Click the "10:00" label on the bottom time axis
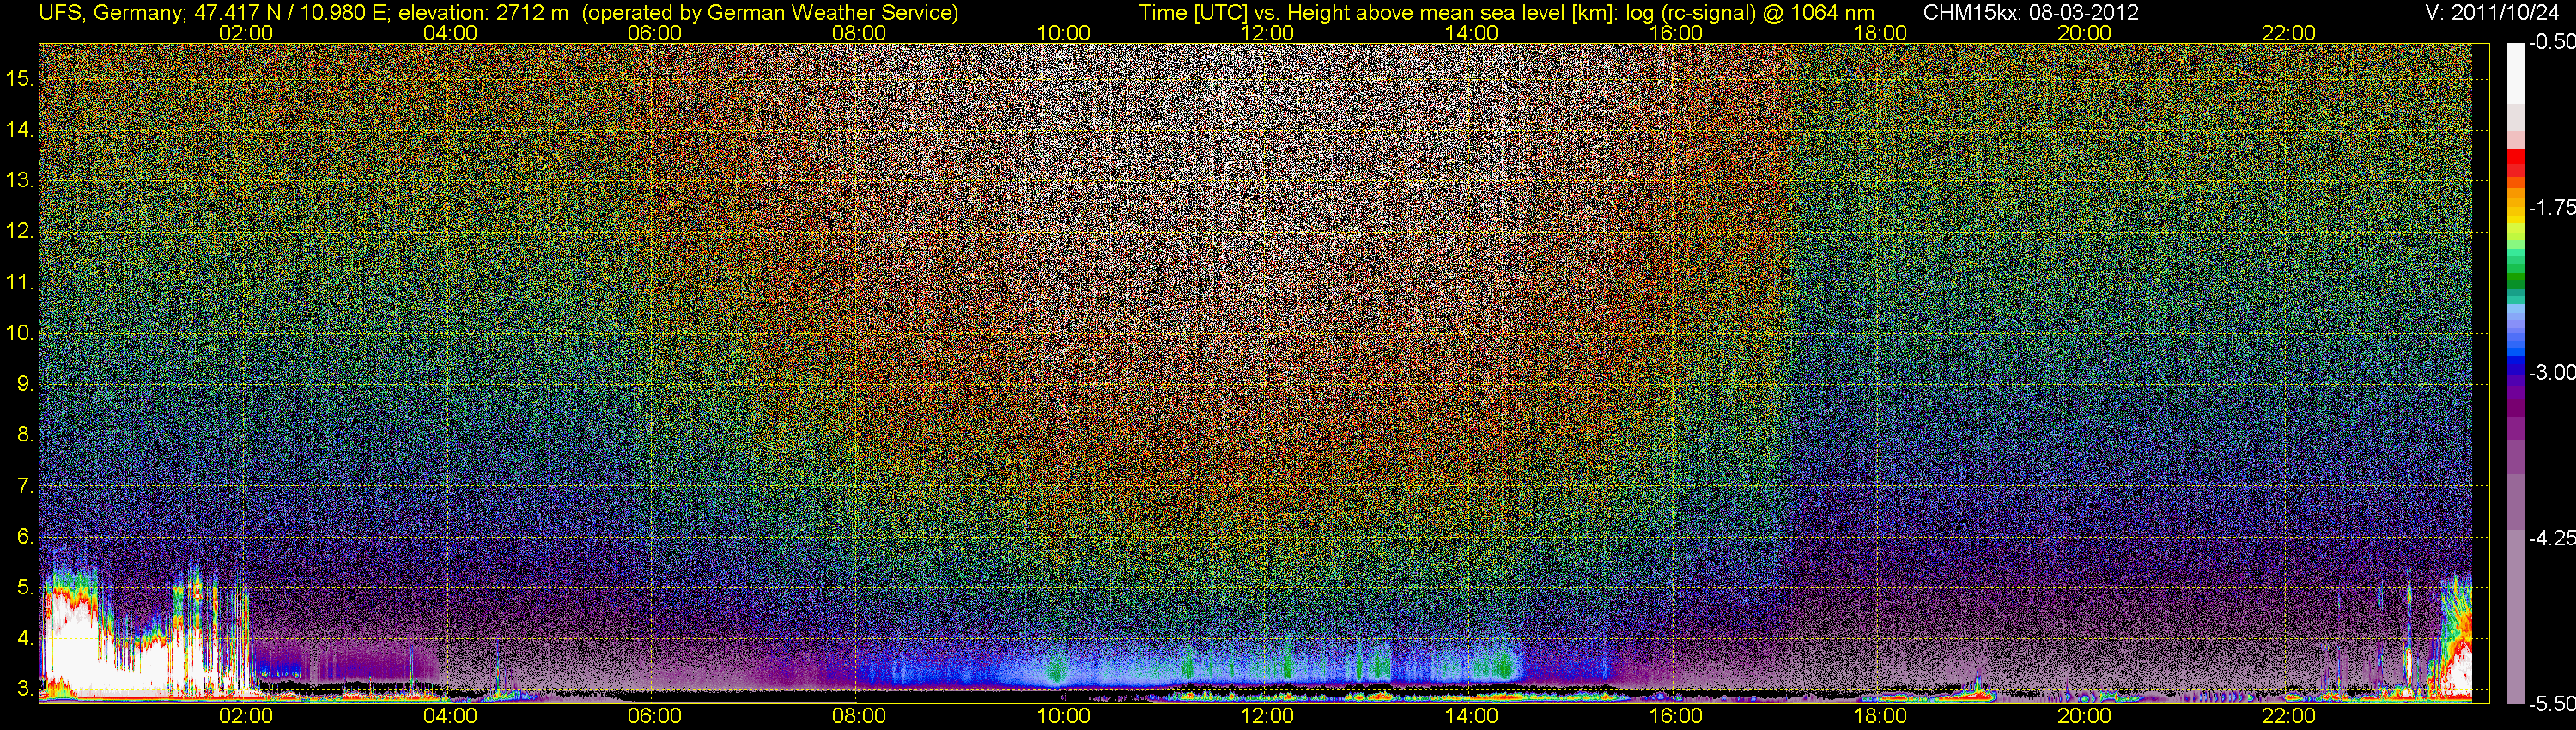The width and height of the screenshot is (2576, 730). (x=1063, y=716)
